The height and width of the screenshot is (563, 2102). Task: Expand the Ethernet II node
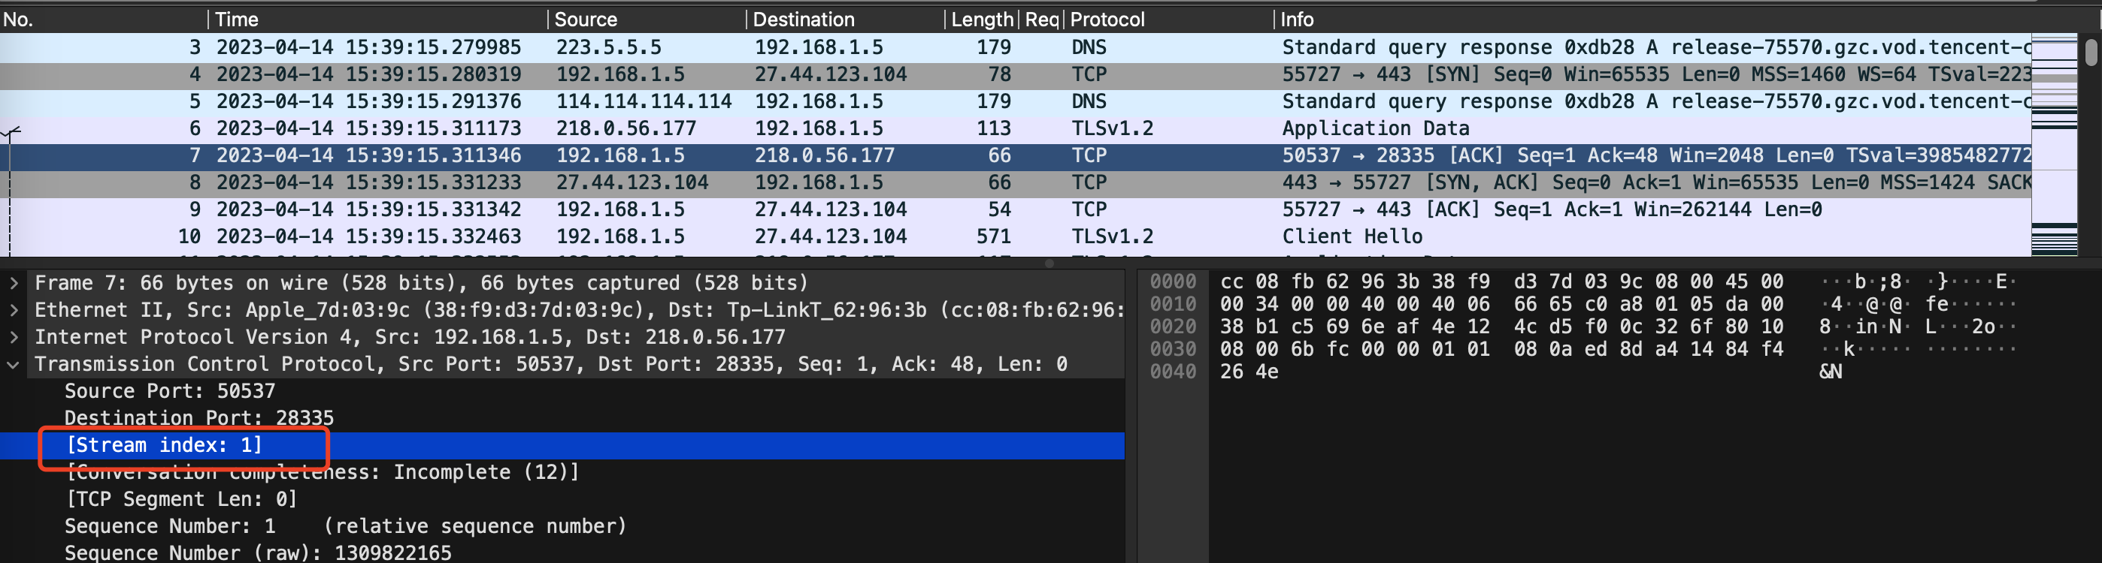click(x=14, y=309)
